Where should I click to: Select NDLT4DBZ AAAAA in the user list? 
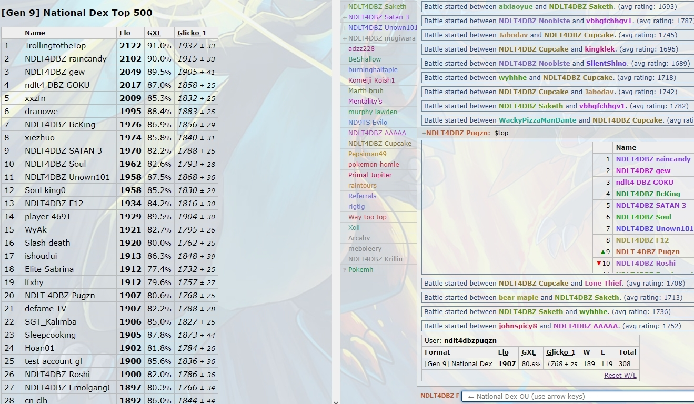[x=377, y=133]
